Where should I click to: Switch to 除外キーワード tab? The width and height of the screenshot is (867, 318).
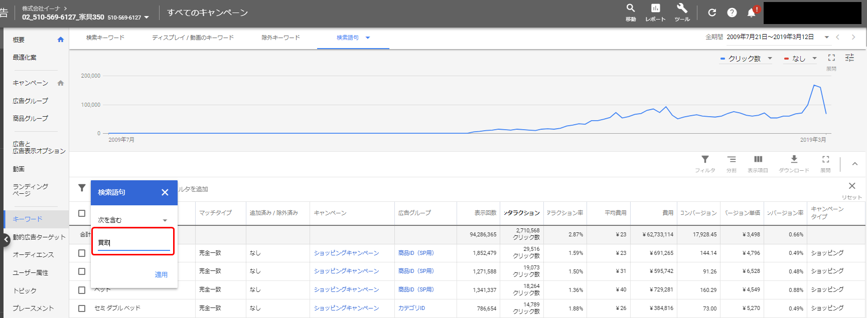pos(281,38)
